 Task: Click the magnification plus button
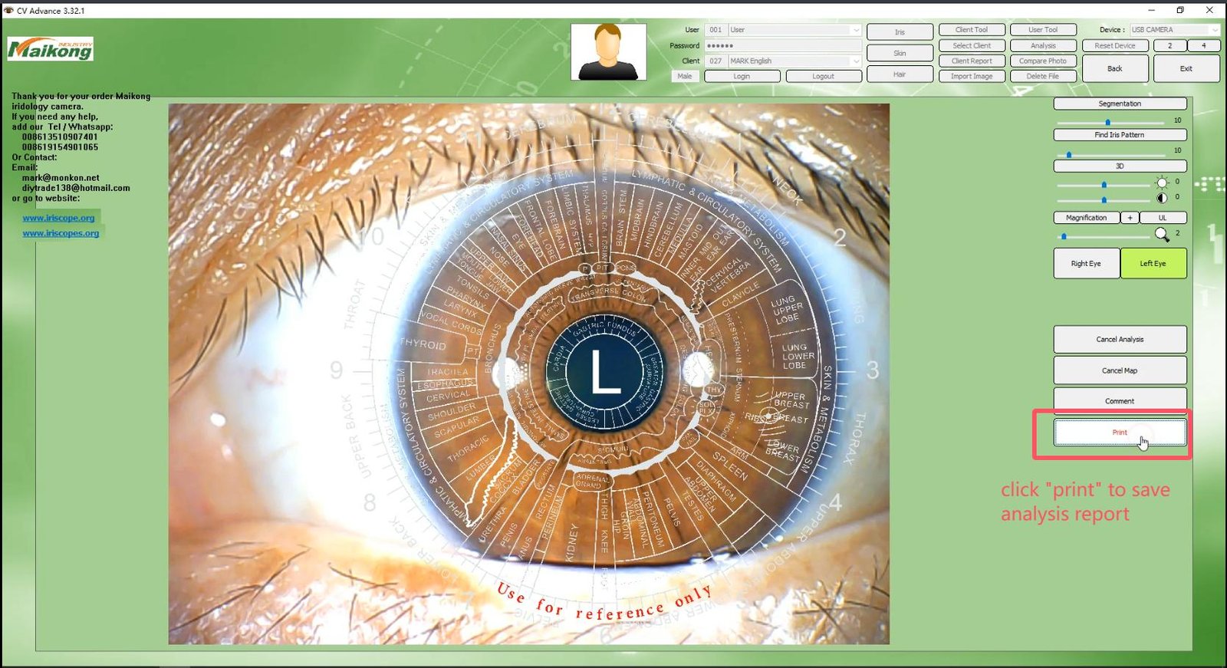click(1130, 218)
